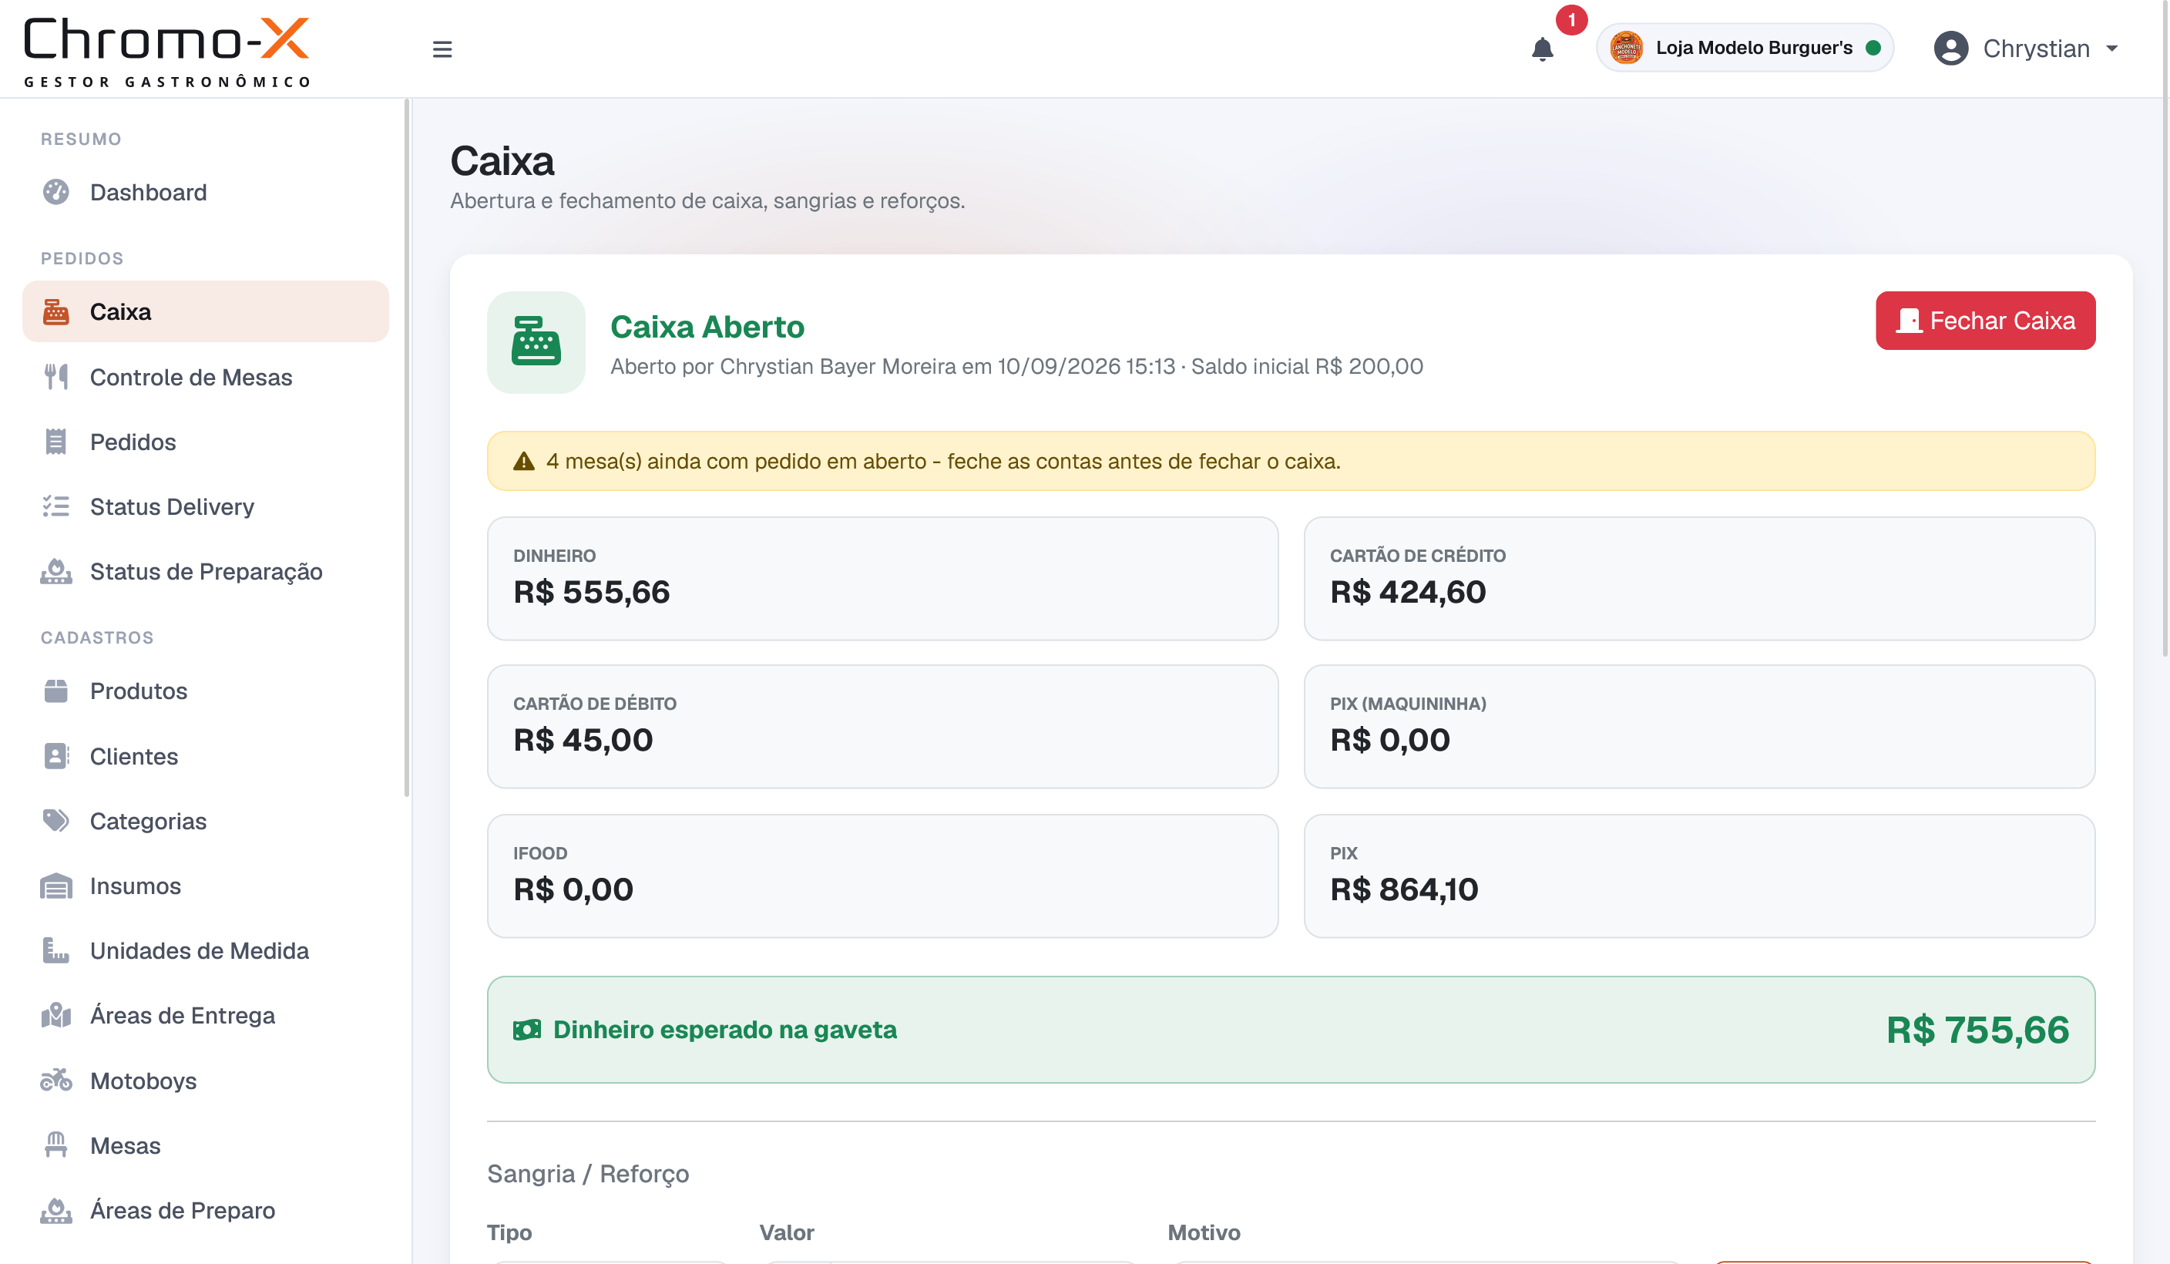Click the warning triangle icon in alert

(523, 462)
